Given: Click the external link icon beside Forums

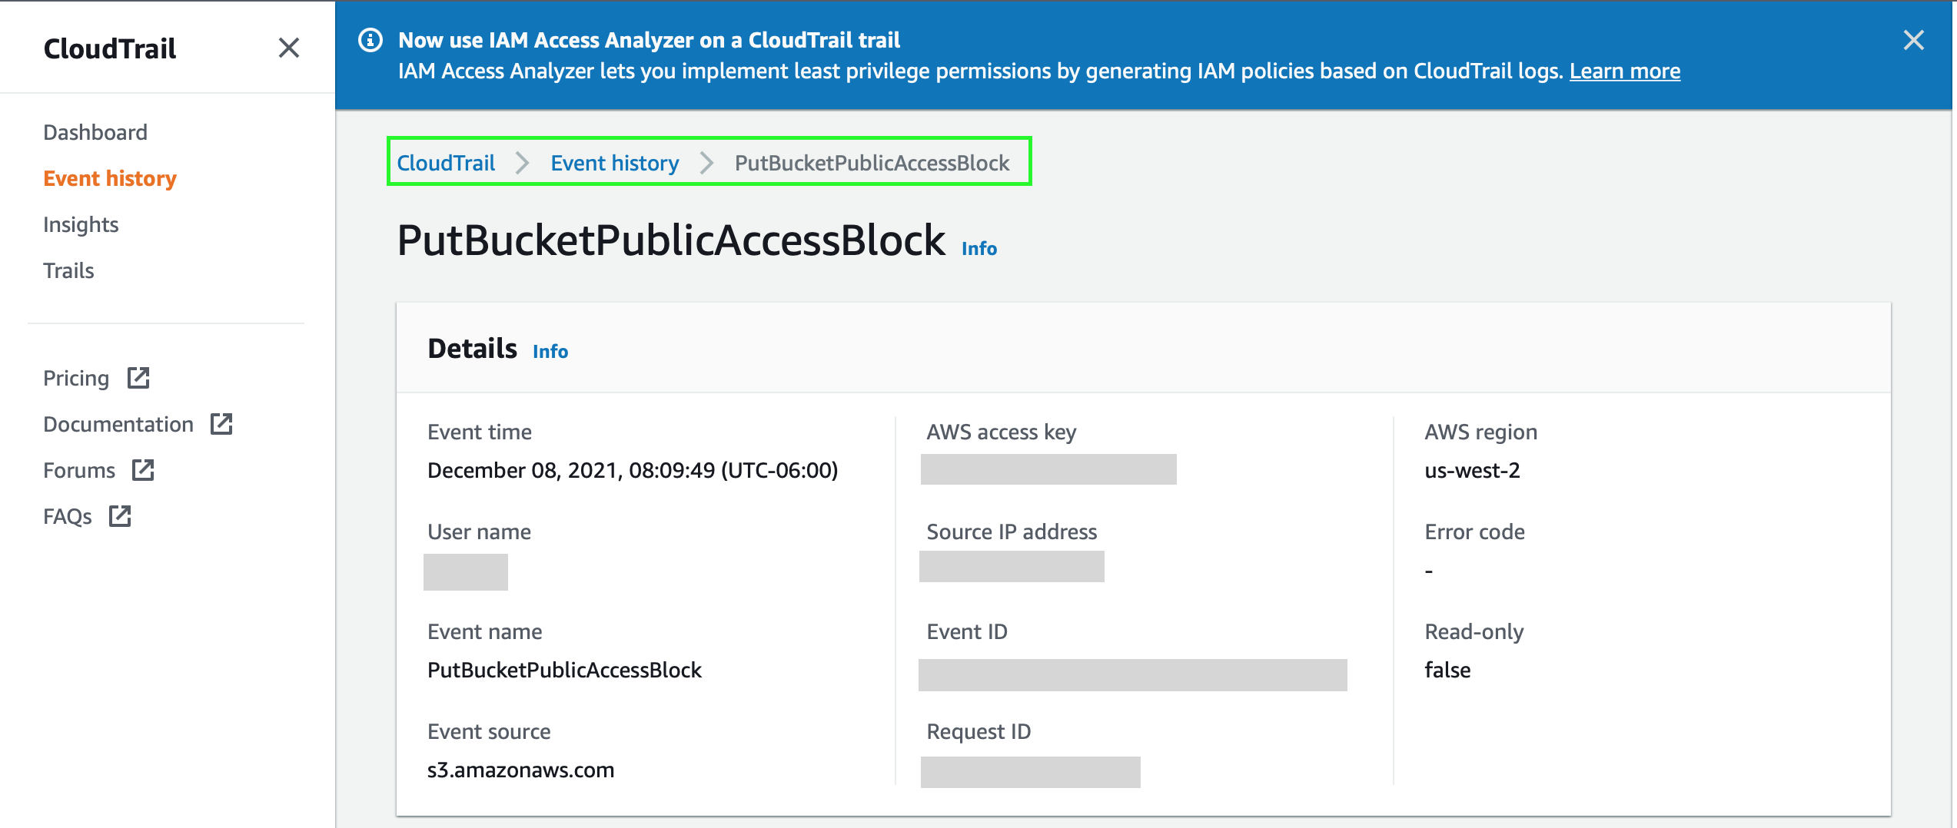Looking at the screenshot, I should [x=144, y=469].
